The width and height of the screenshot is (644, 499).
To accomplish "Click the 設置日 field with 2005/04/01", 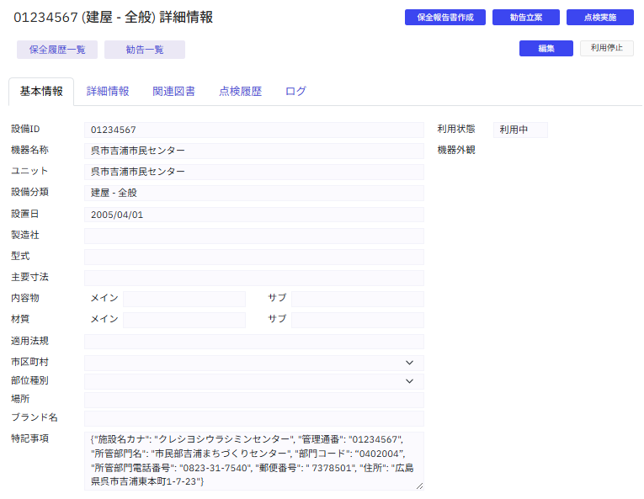I will tap(254, 215).
